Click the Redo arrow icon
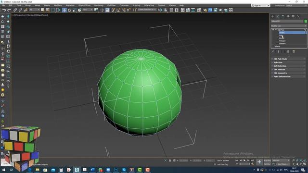The image size is (308, 173). coord(9,10)
